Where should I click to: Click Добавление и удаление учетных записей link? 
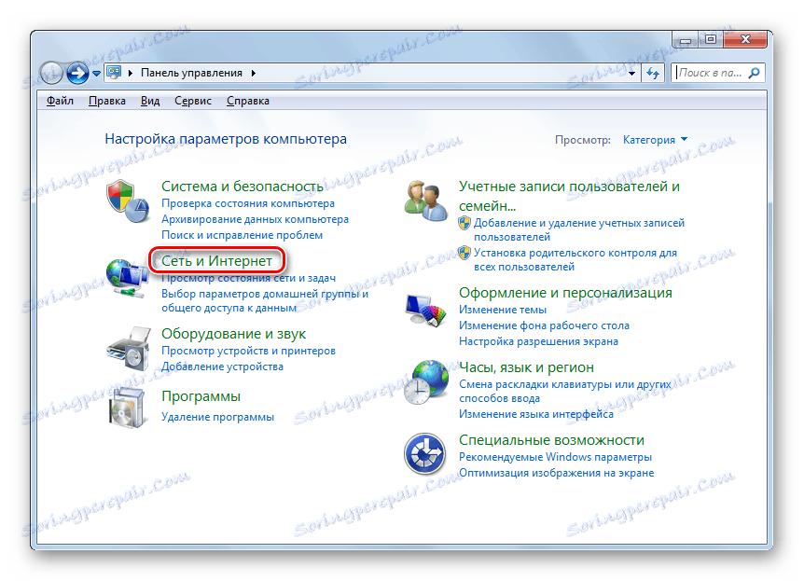(579, 229)
